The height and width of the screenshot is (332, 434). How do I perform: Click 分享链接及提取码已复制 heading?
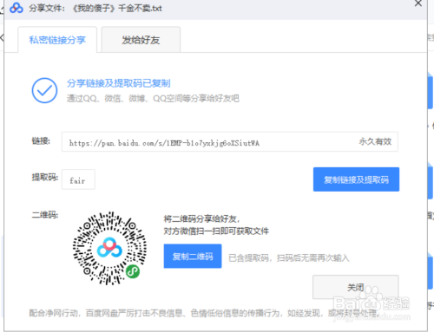pyautogui.click(x=119, y=83)
